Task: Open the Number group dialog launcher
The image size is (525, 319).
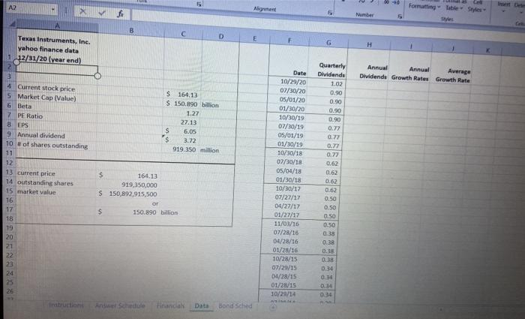Action: pos(400,16)
